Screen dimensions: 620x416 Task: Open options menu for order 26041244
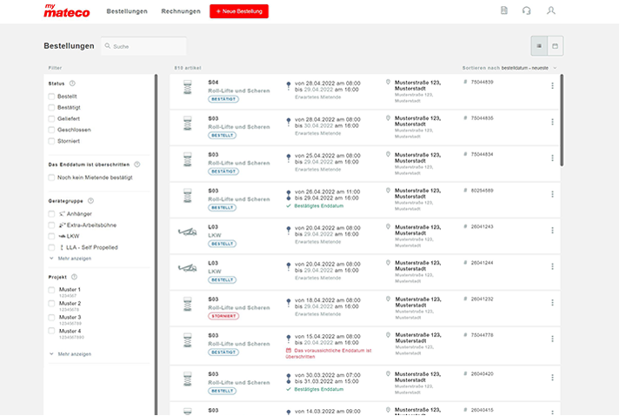coord(552,266)
